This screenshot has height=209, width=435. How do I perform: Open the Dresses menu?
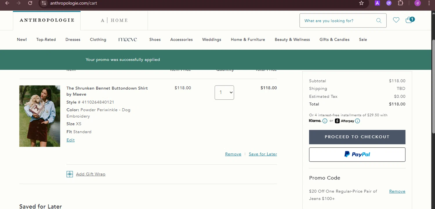pos(73,40)
